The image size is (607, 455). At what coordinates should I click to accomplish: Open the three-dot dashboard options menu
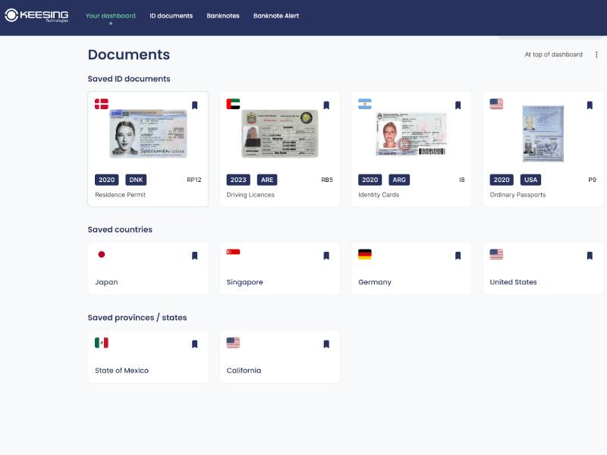[x=596, y=55]
